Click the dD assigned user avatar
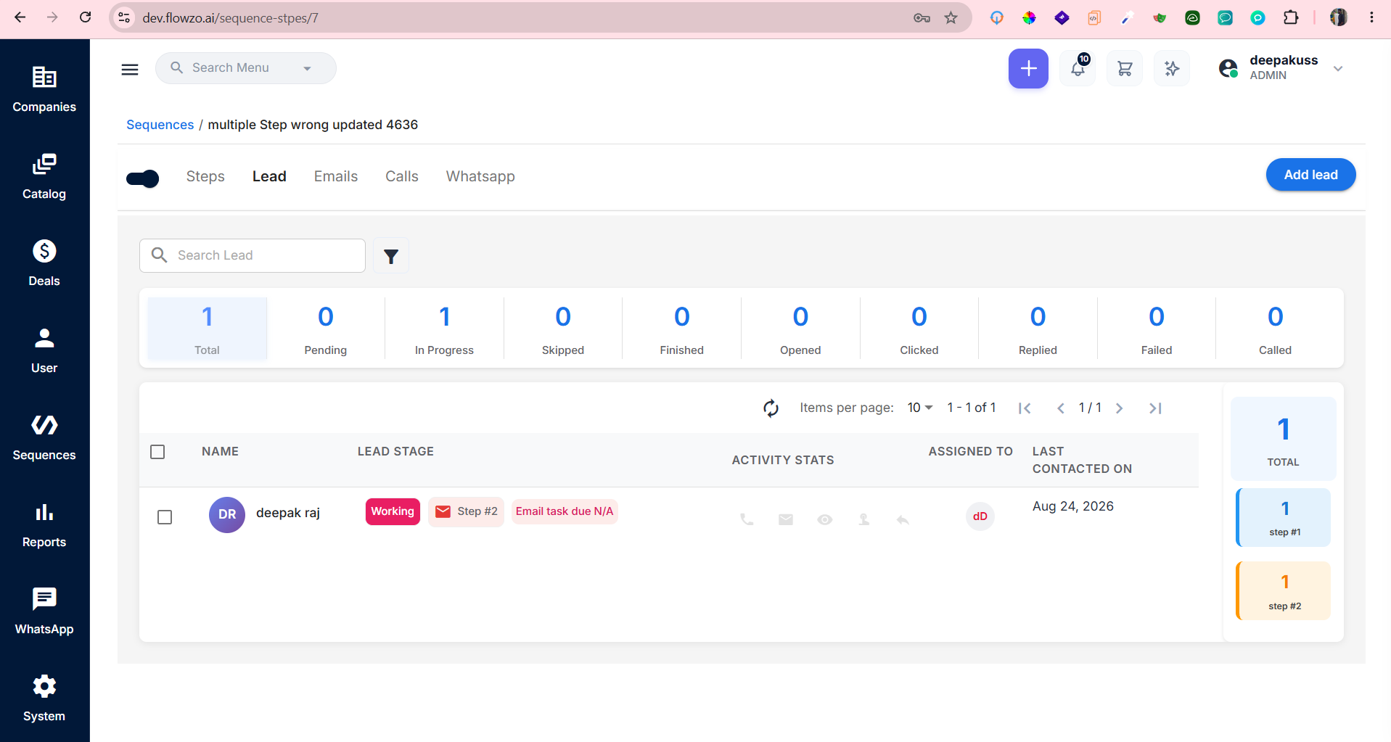 coord(980,516)
